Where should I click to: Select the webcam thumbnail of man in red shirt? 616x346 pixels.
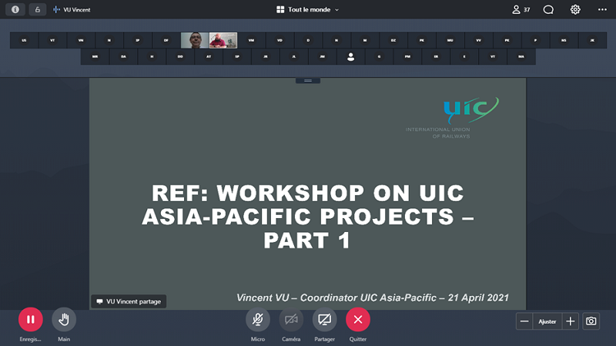[x=223, y=41]
